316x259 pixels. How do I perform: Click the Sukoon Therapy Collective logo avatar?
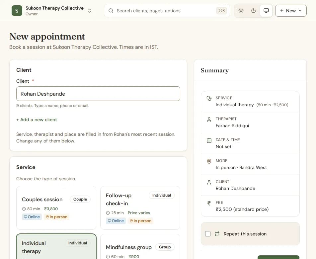17,11
